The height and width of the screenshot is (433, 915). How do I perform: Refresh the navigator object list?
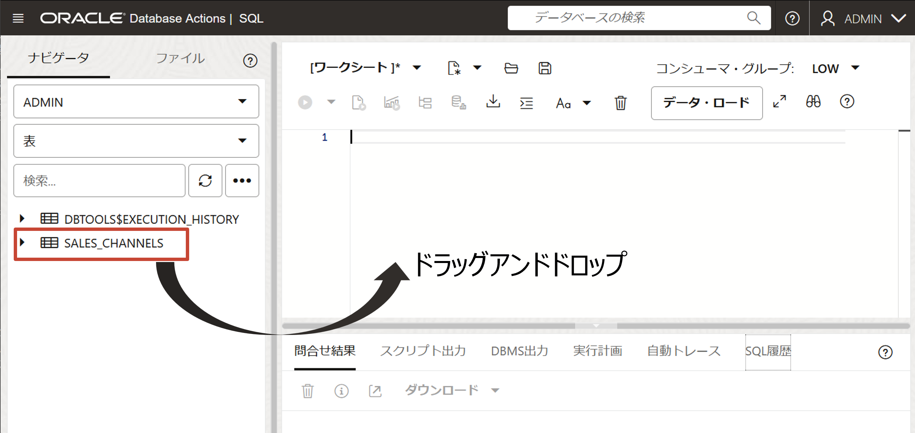[205, 181]
